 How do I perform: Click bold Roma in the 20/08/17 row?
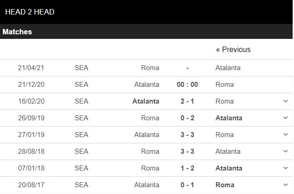pyautogui.click(x=225, y=185)
